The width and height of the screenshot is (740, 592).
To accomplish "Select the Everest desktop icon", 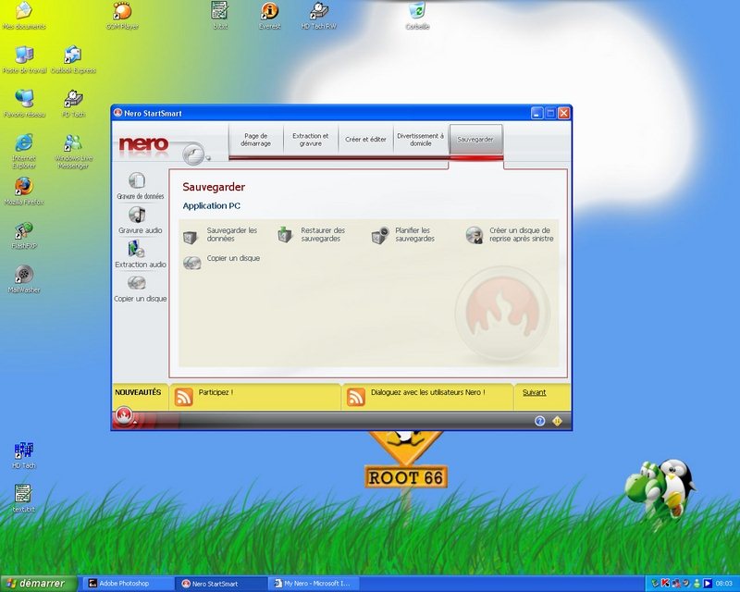I will (269, 15).
